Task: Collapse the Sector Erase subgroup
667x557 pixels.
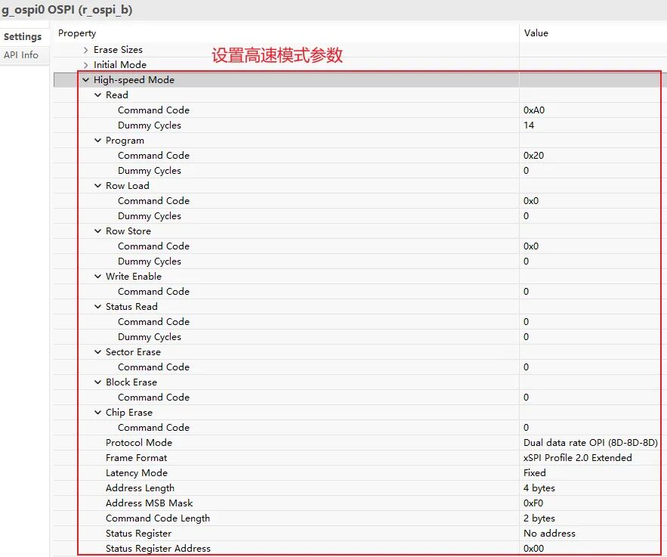Action: 98,352
